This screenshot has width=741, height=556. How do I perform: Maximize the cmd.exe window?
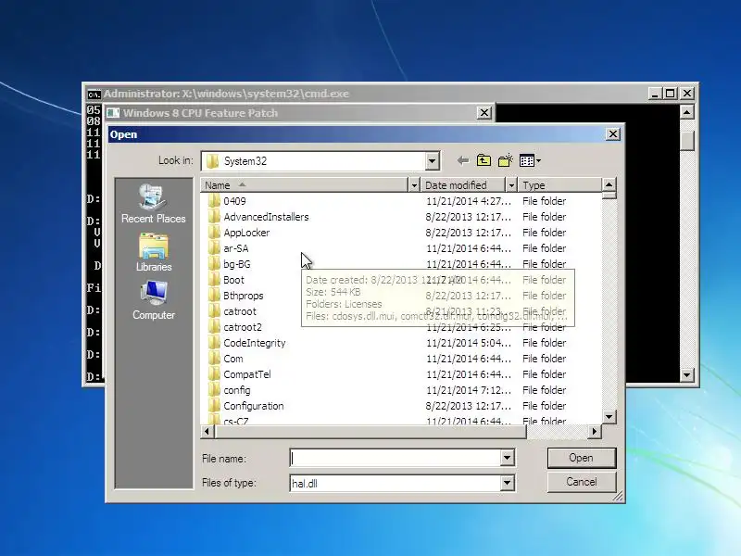pos(670,94)
